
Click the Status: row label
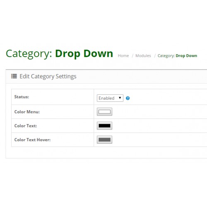(22, 97)
